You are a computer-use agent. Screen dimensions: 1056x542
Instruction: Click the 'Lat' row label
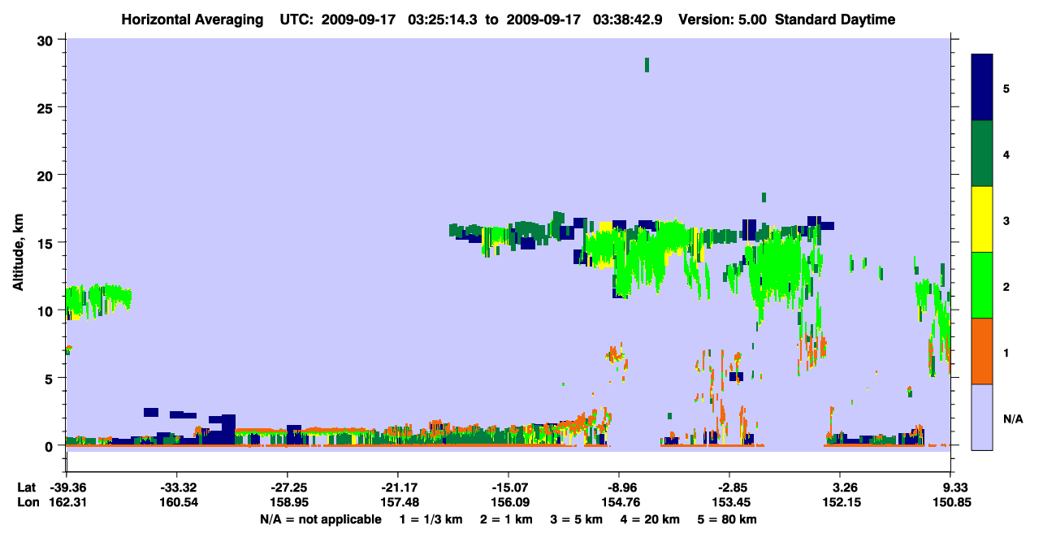[x=26, y=488]
